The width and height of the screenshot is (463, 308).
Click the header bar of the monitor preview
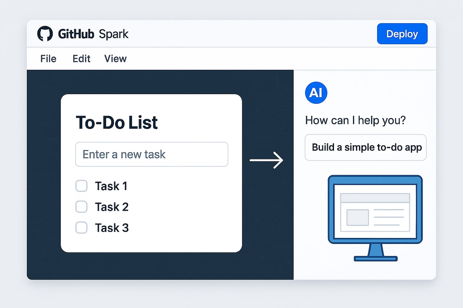(x=375, y=199)
